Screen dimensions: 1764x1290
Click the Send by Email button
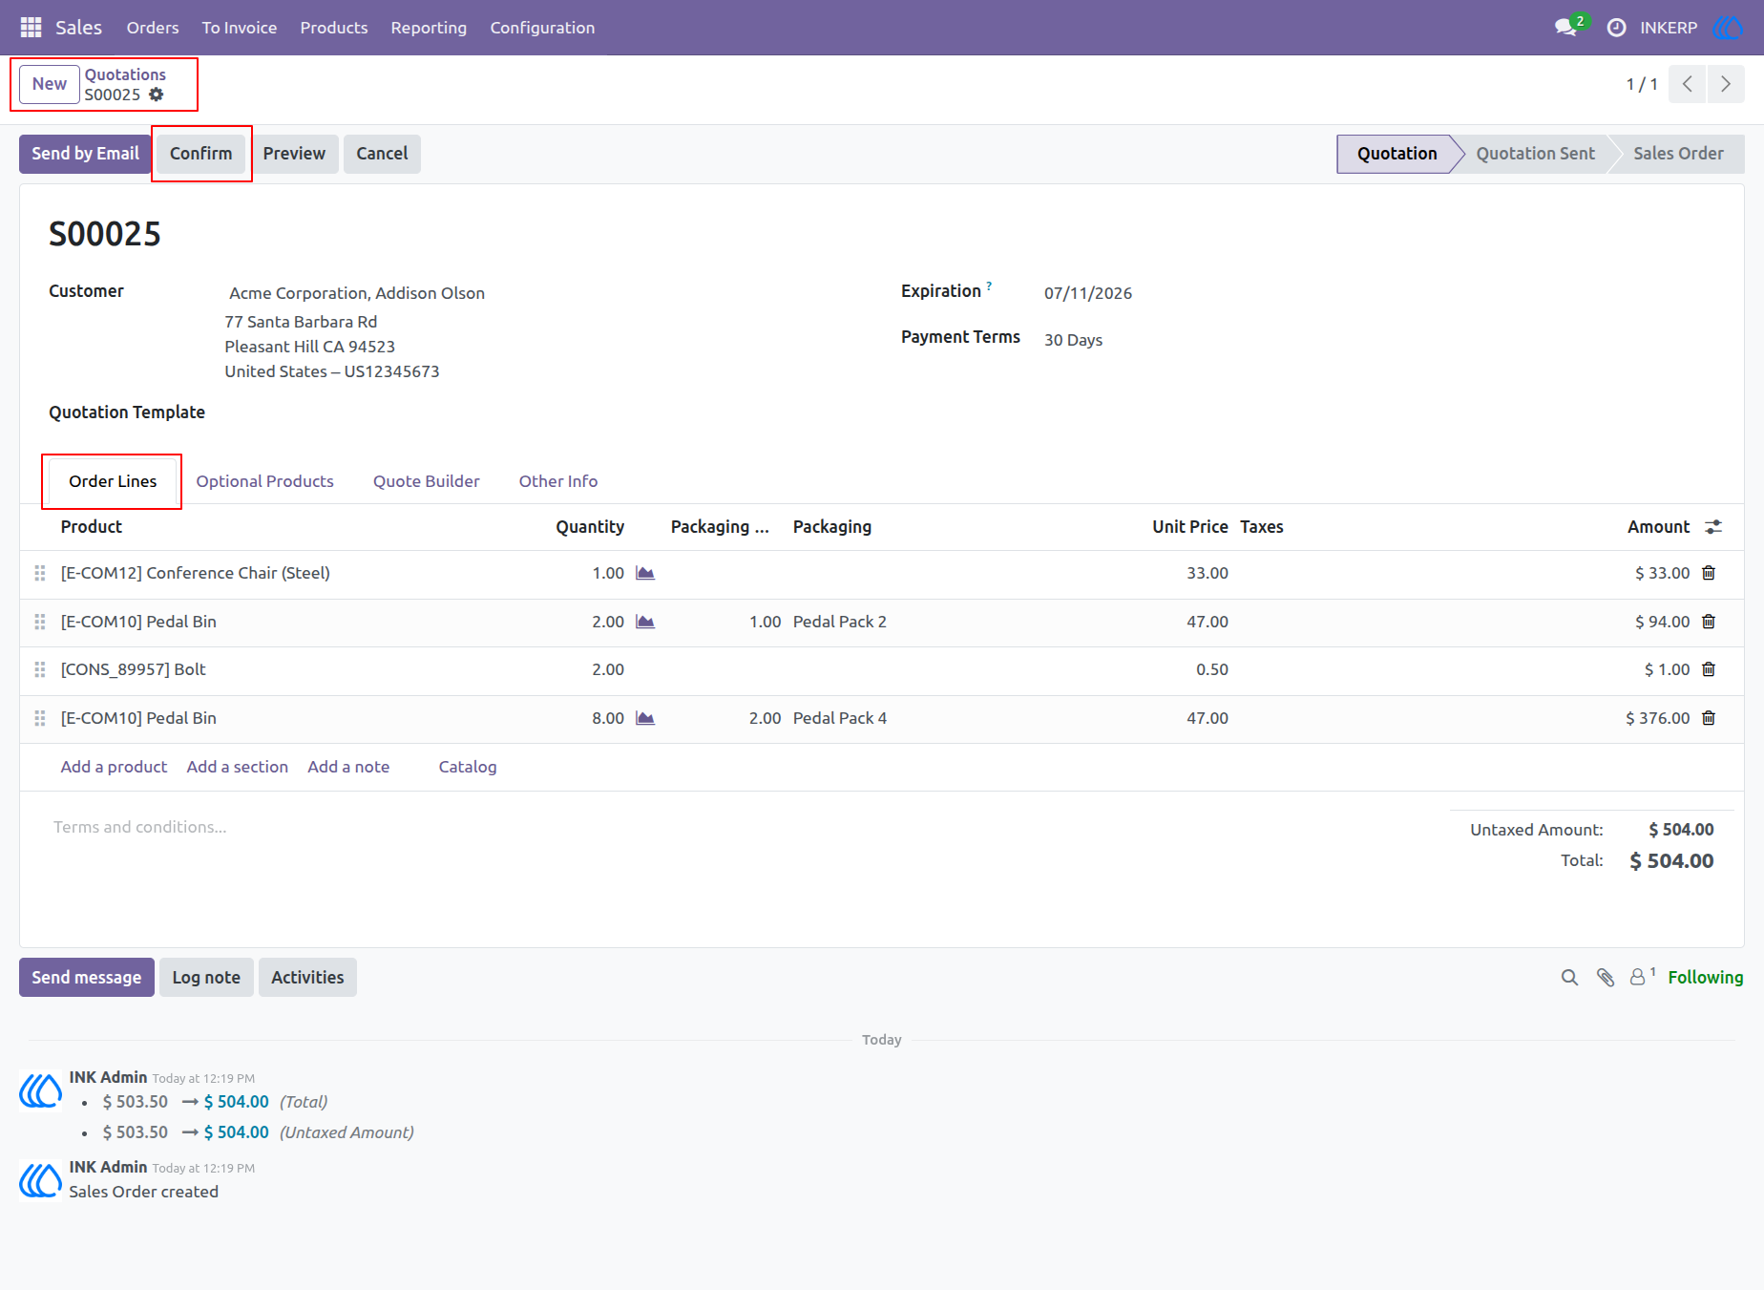coord(85,154)
